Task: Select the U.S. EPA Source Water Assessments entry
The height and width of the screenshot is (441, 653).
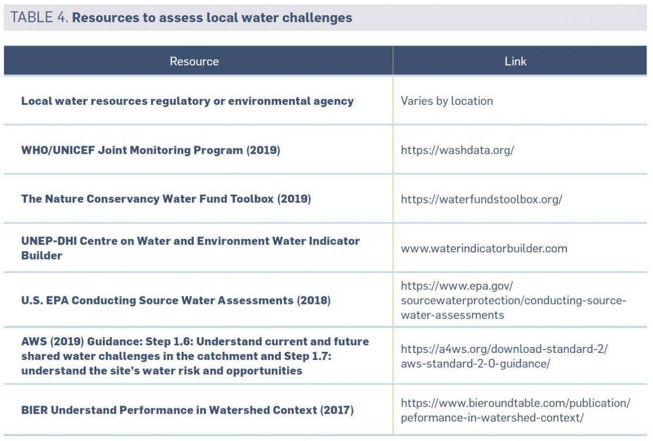Action: tap(176, 300)
